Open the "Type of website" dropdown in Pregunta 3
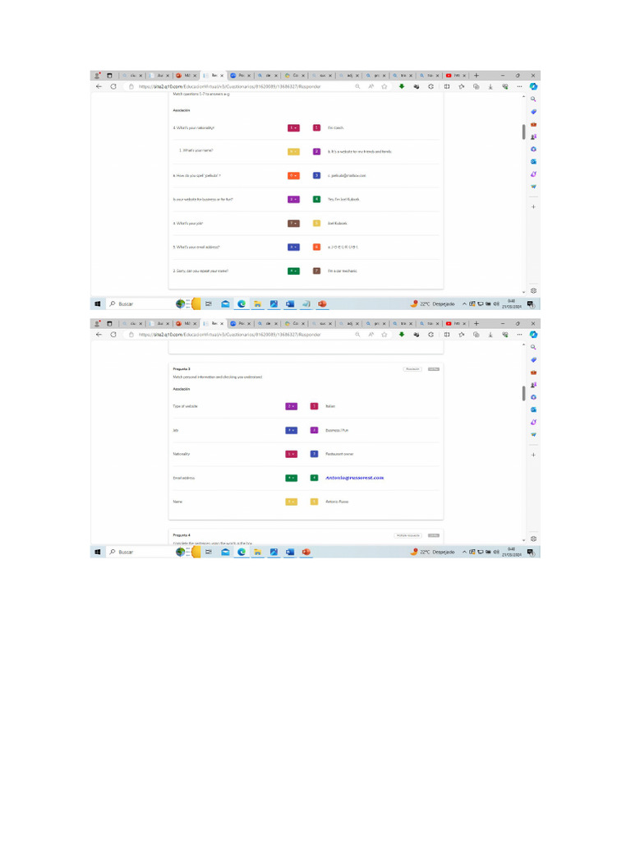The height and width of the screenshot is (842, 631). (x=292, y=406)
